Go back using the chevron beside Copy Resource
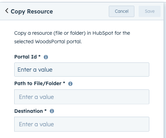 (x=7, y=11)
